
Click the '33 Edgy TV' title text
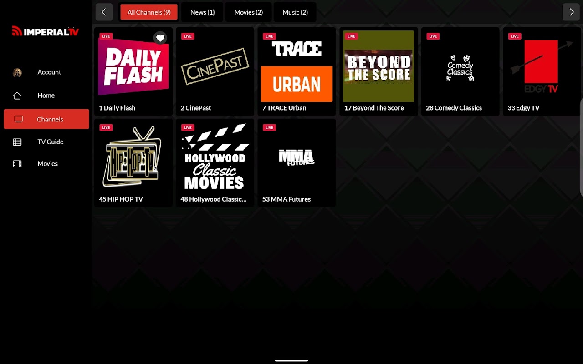(x=523, y=108)
